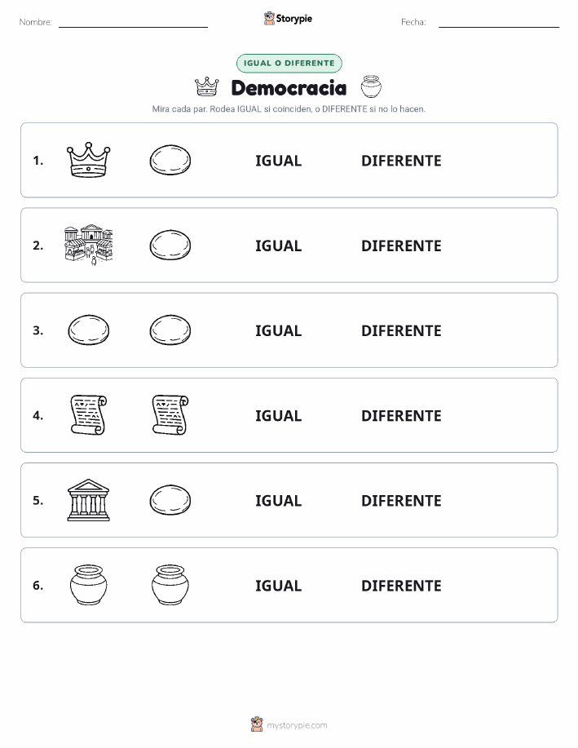Image resolution: width=578 pixels, height=748 pixels.
Task: Click the crown icon in row 1
Action: point(88,160)
